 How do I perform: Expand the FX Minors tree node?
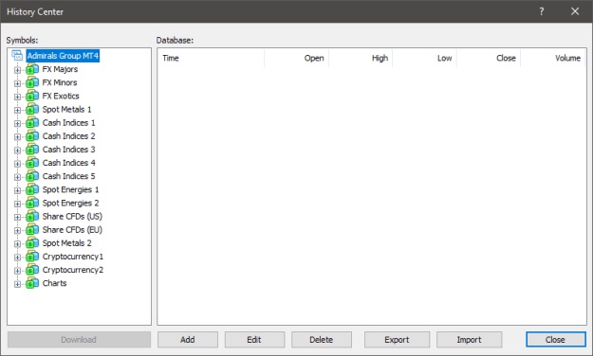click(17, 83)
